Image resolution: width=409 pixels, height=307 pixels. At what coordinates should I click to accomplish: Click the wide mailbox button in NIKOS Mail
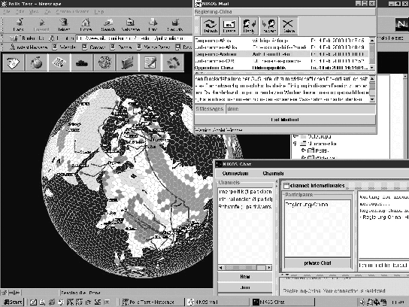click(285, 120)
